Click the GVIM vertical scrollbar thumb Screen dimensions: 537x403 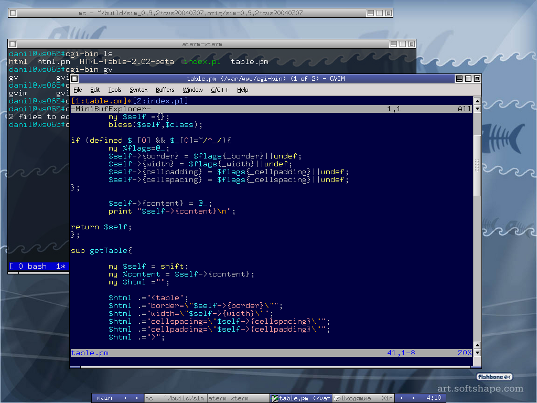click(x=477, y=166)
